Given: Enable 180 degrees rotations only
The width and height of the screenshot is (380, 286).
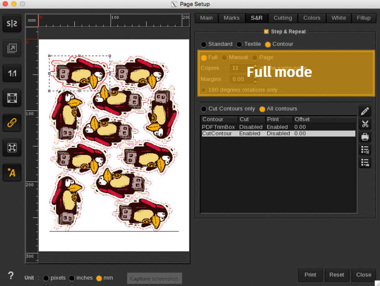Looking at the screenshot, I should pos(203,90).
